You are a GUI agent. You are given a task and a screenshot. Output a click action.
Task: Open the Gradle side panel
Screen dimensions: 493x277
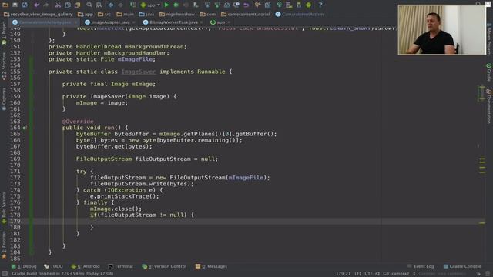pyautogui.click(x=489, y=72)
